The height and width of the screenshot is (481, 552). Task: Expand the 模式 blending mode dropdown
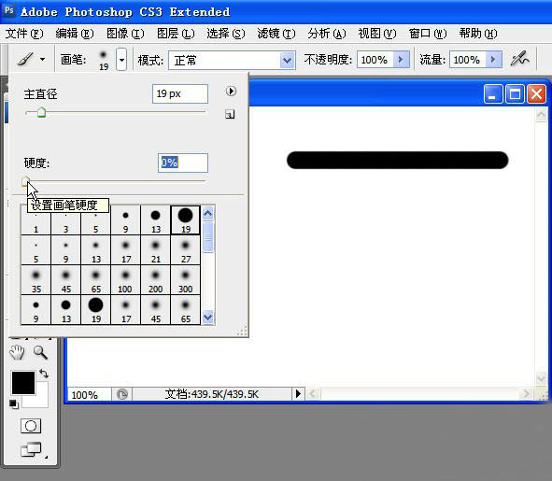point(288,60)
